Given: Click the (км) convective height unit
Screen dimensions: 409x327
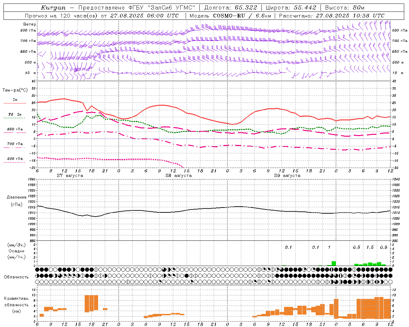Looking at the screenshot, I should pyautogui.click(x=17, y=311).
